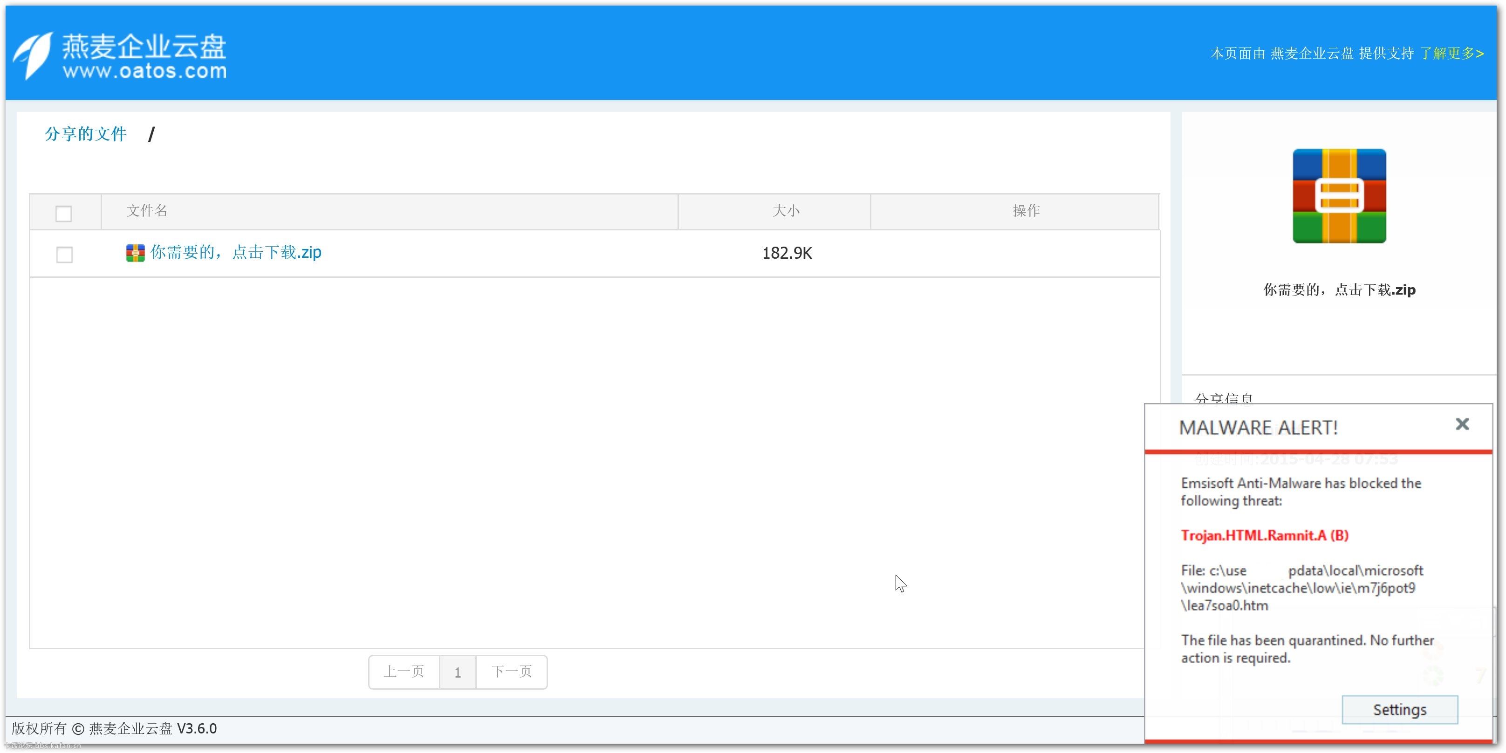Screen dimensions: 1506x753
Task: Click the 操作 column header
Action: 1026,211
